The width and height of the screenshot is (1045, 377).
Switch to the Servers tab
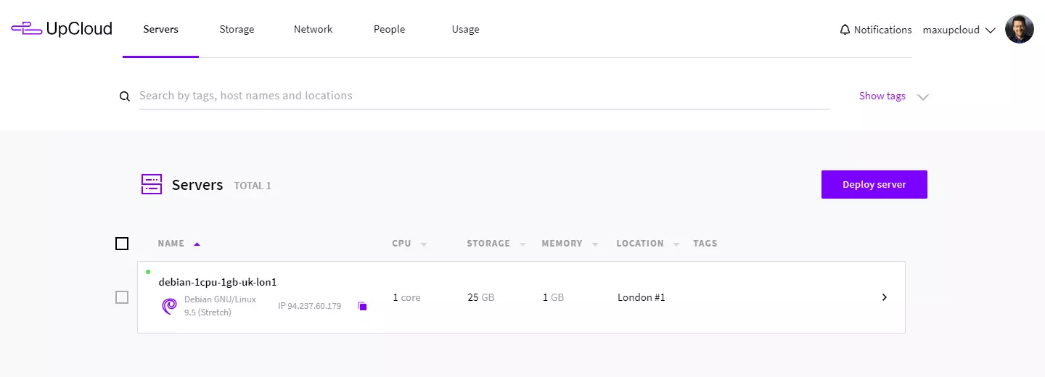[x=161, y=29]
